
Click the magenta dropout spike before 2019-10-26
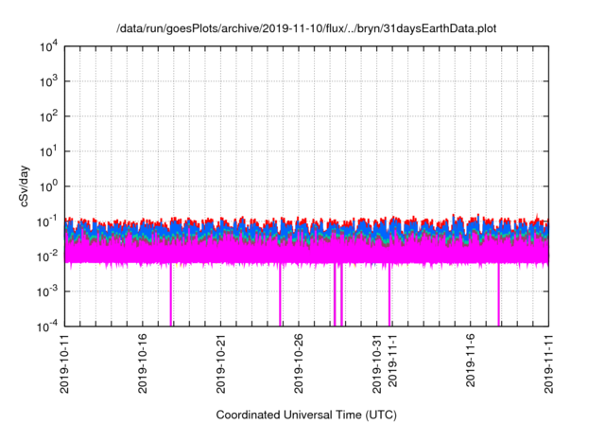tap(281, 295)
